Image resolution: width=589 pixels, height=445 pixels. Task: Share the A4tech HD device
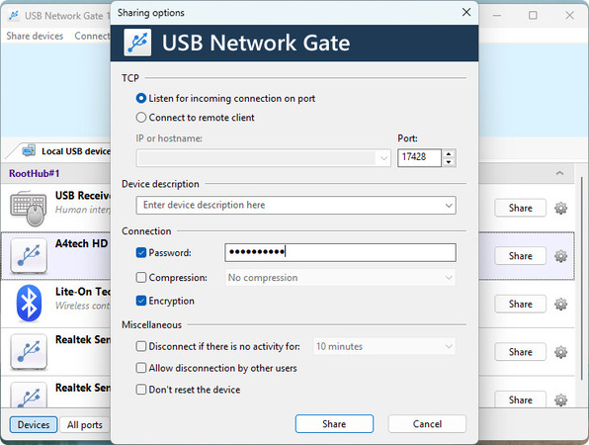pyautogui.click(x=520, y=256)
